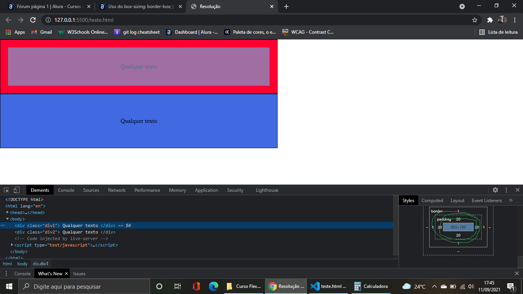Open the Gmail bookmark
The image size is (523, 294).
coord(41,32)
